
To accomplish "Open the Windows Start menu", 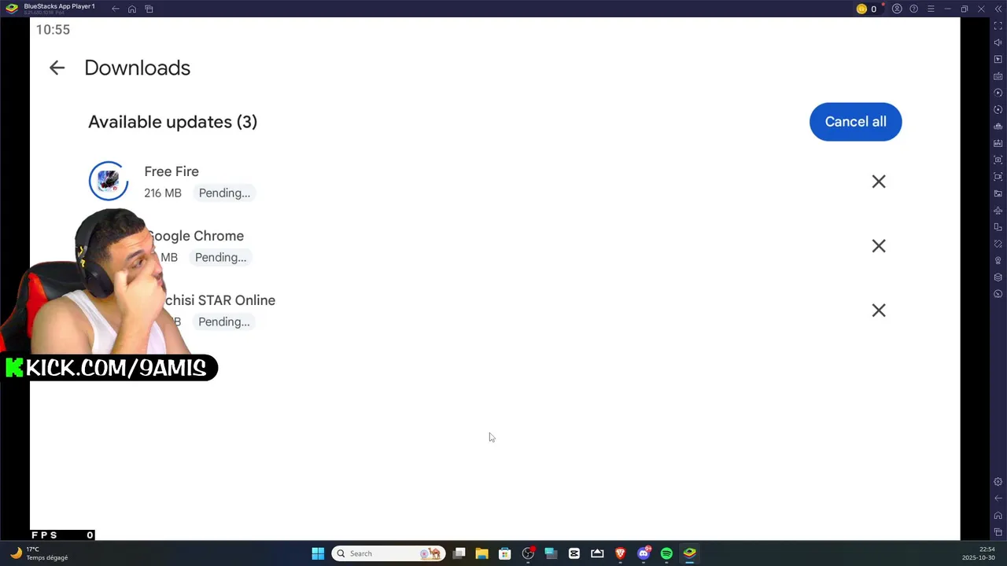I will point(318,553).
